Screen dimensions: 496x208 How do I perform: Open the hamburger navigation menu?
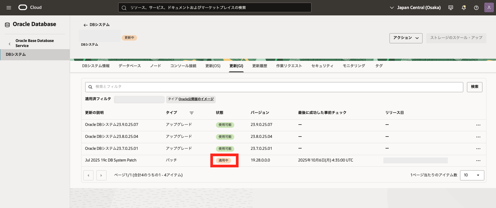pos(9,8)
